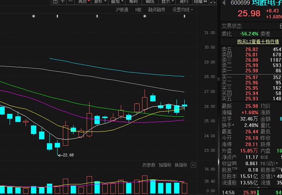Viewport: 282px width, 195px height.
Task: Click the 总股本 value 15.51亿
Action: (x=249, y=176)
